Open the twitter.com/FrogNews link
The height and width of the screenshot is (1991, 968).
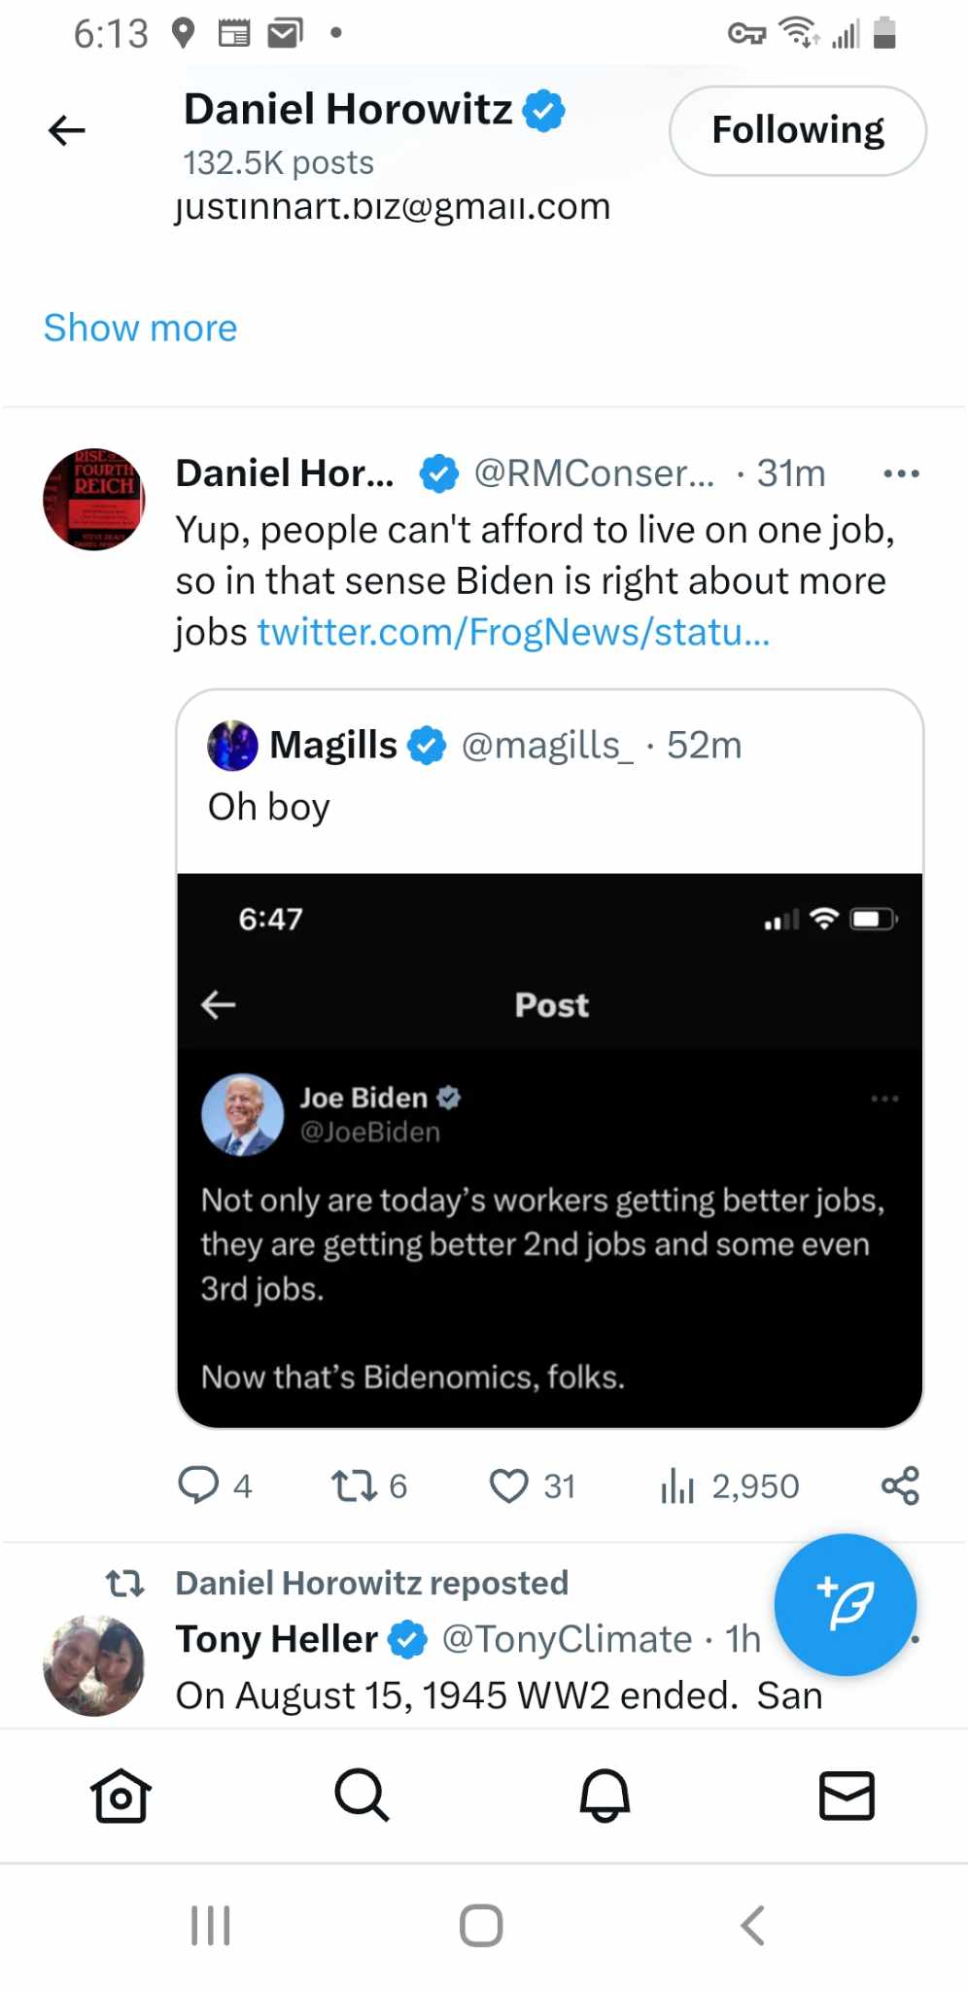[x=513, y=632]
